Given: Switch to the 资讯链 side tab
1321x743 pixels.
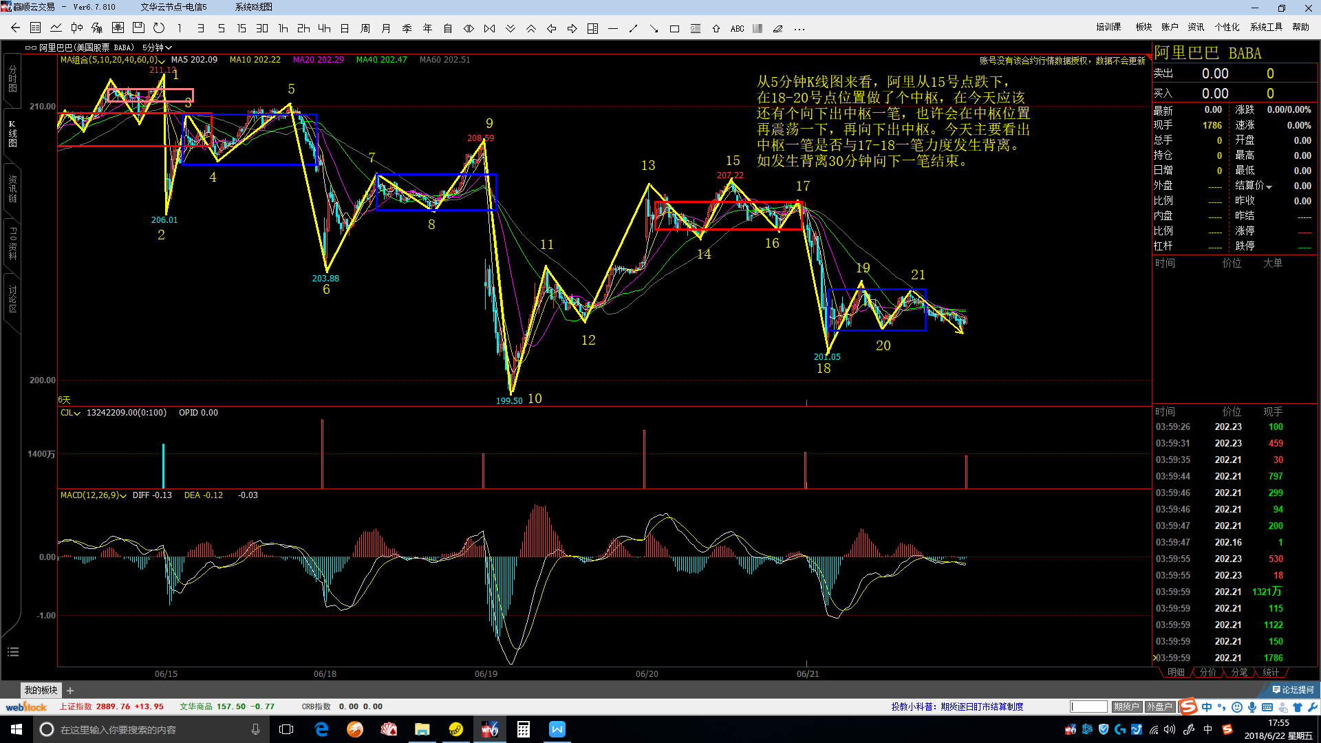Looking at the screenshot, I should (12, 189).
